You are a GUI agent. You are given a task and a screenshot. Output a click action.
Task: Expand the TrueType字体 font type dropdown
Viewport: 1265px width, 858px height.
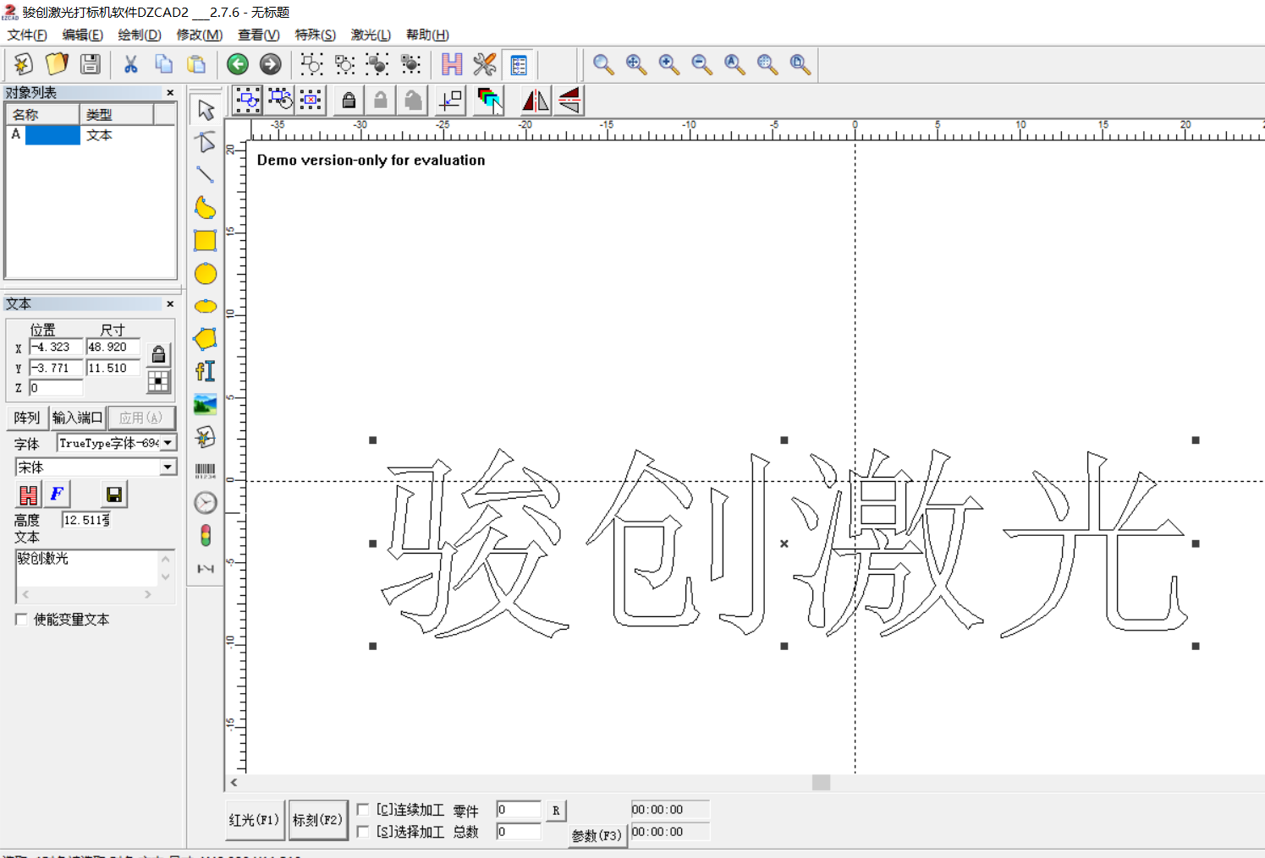point(168,443)
